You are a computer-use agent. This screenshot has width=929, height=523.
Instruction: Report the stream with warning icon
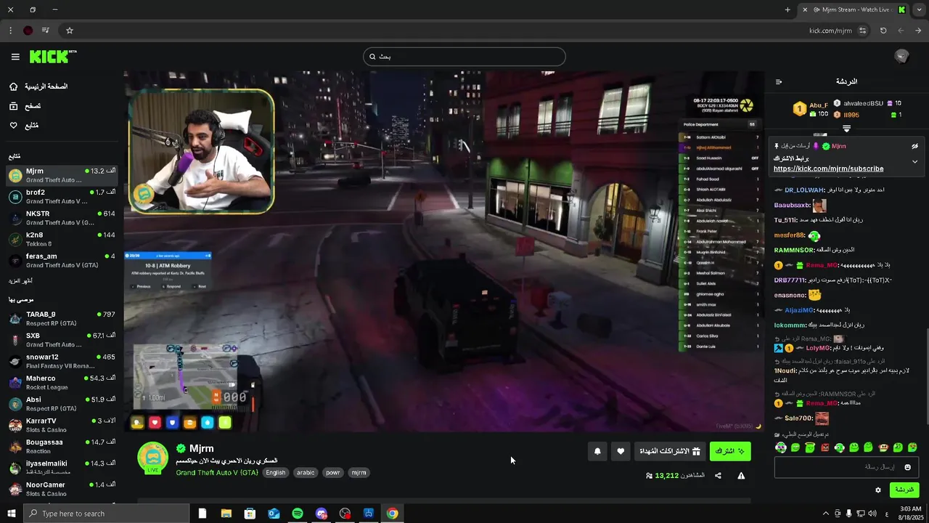click(x=741, y=476)
